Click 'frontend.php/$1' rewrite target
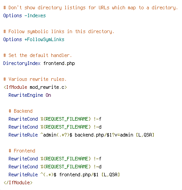Screen dimensions: 182x190 [79, 175]
